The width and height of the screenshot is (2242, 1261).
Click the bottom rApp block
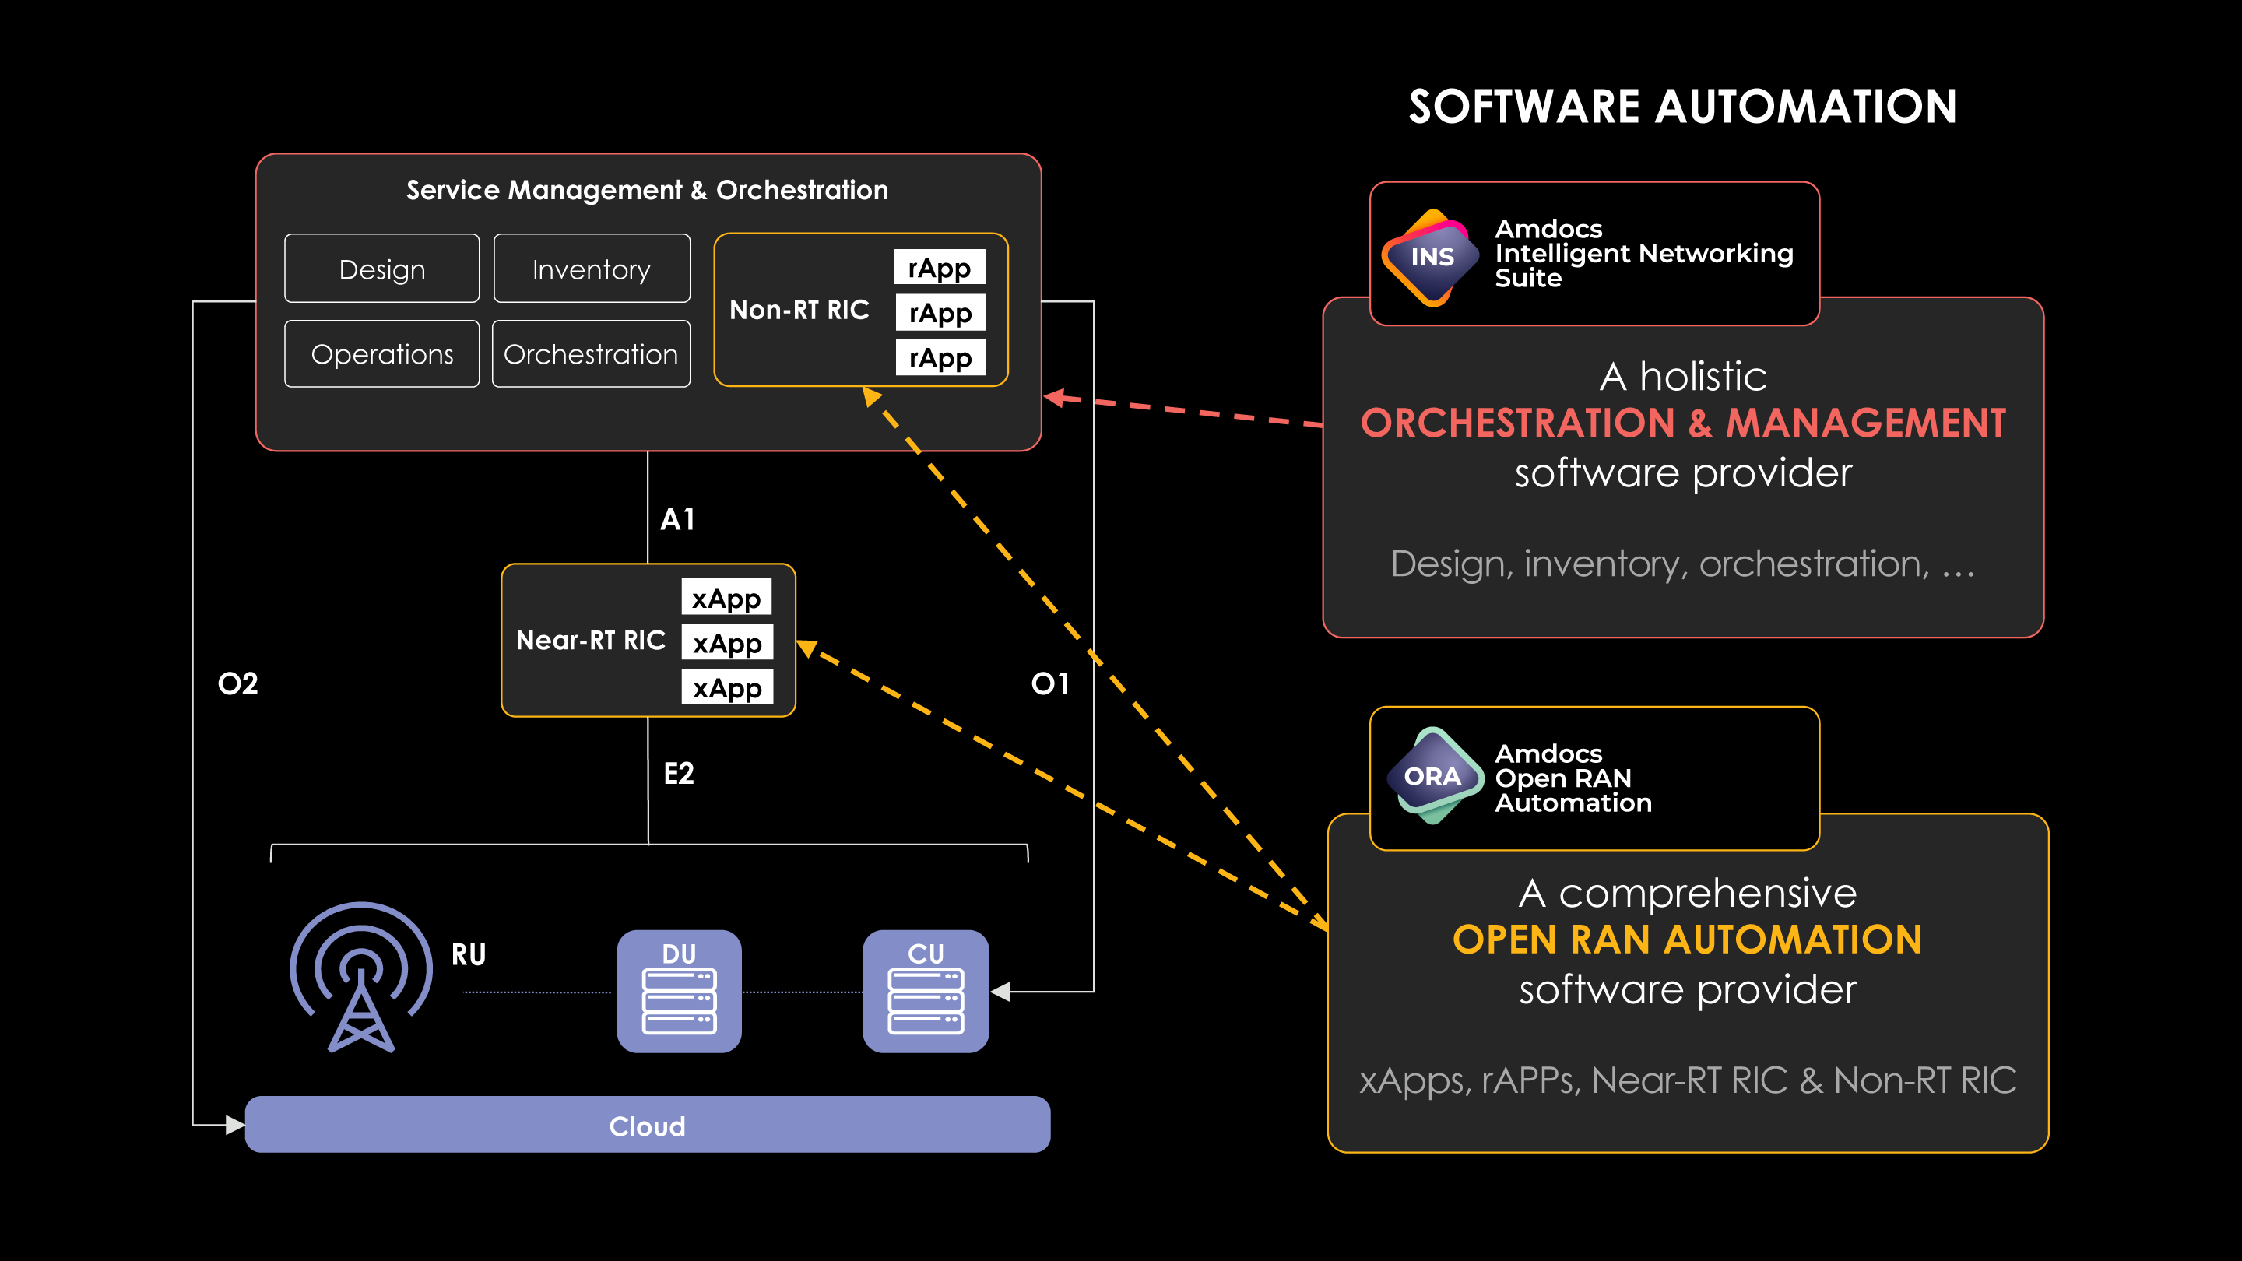pyautogui.click(x=940, y=358)
